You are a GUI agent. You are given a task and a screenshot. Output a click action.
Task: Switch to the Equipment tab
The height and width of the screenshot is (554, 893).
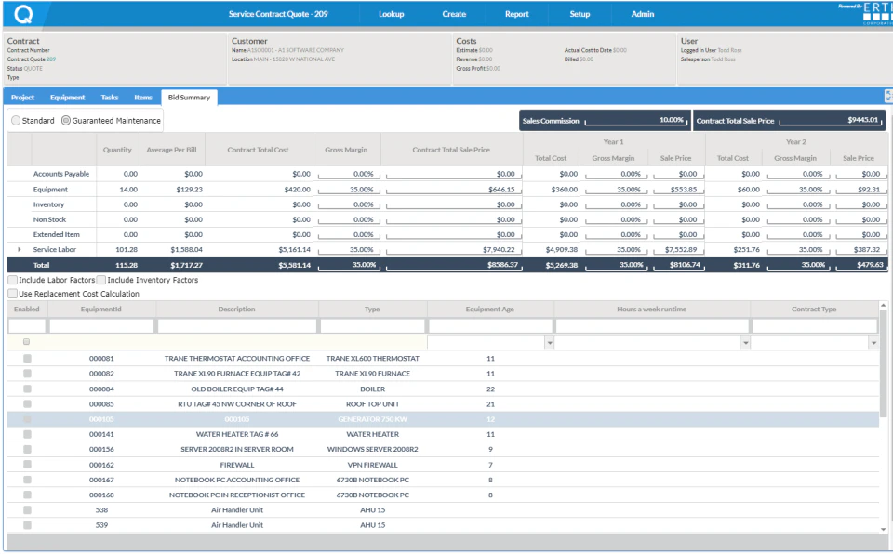(68, 97)
